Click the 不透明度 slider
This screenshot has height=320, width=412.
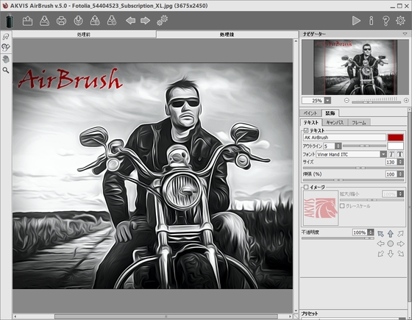click(338, 238)
